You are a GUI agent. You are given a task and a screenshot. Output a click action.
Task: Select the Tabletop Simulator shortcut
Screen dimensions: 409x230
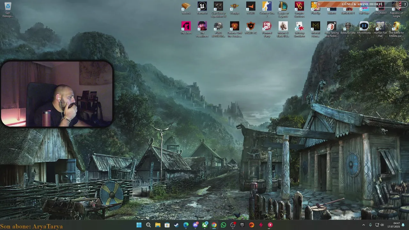pos(299,29)
